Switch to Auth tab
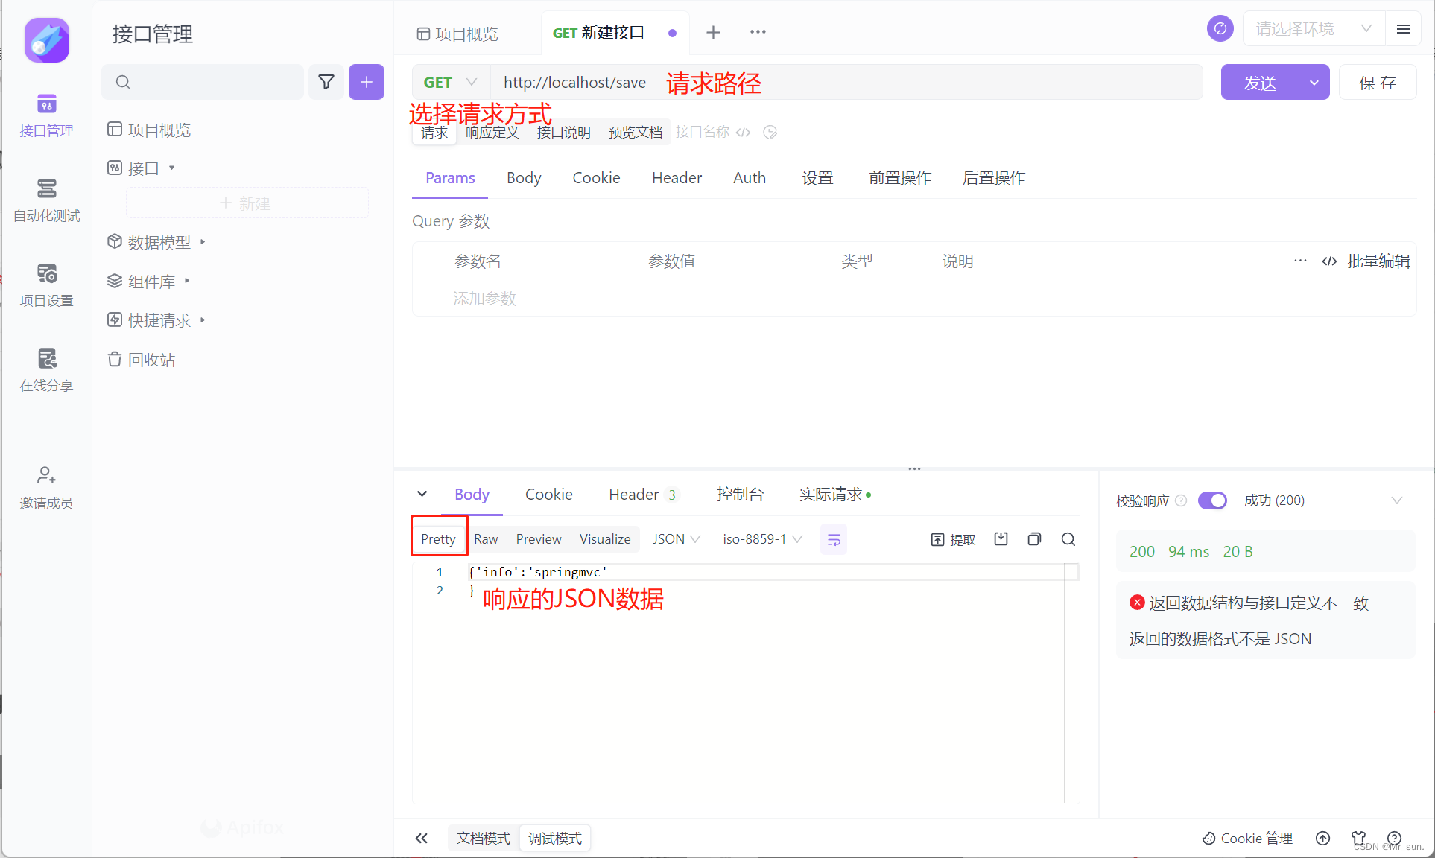1435x858 pixels. tap(749, 178)
